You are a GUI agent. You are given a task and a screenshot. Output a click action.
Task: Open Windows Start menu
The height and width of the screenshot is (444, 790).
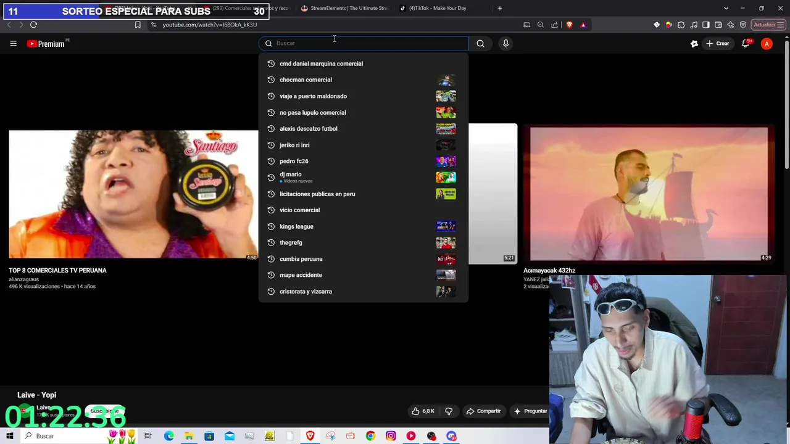pos(9,436)
